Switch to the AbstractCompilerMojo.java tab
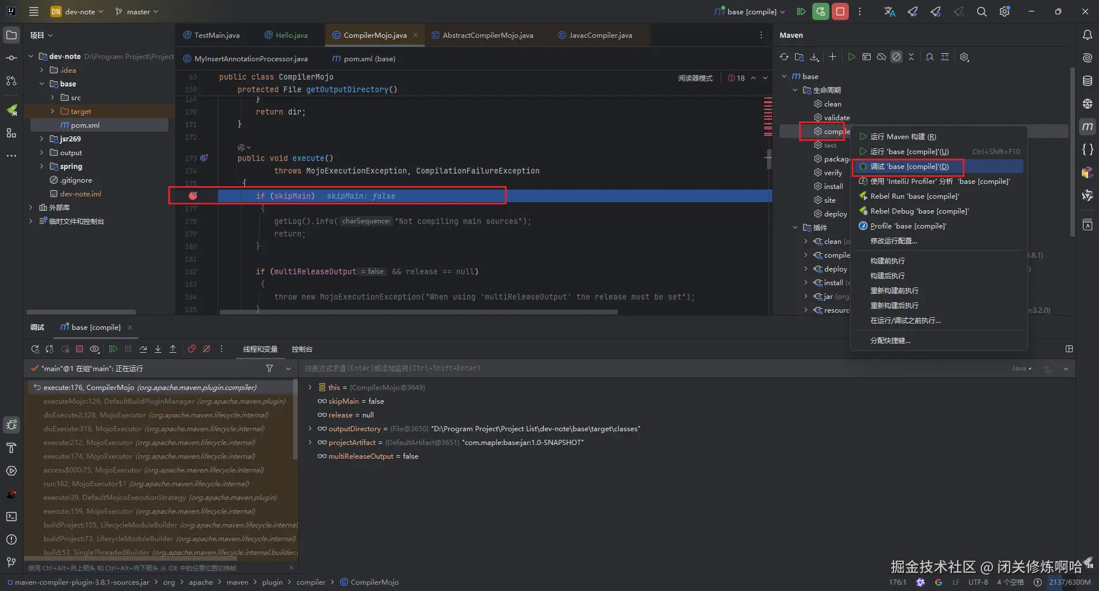 coord(488,36)
